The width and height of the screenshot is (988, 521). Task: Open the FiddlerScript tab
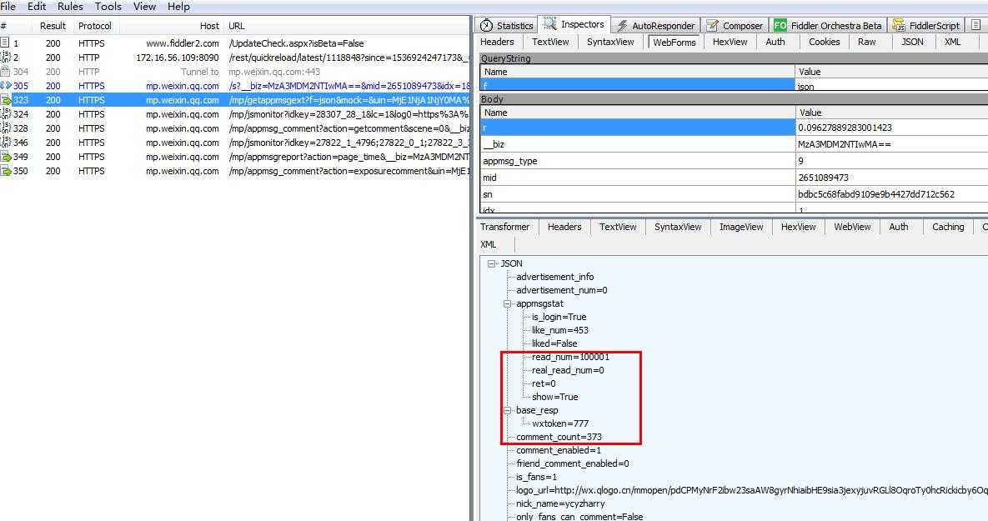coord(925,25)
